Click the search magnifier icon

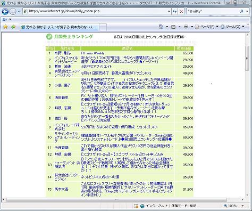241,11
